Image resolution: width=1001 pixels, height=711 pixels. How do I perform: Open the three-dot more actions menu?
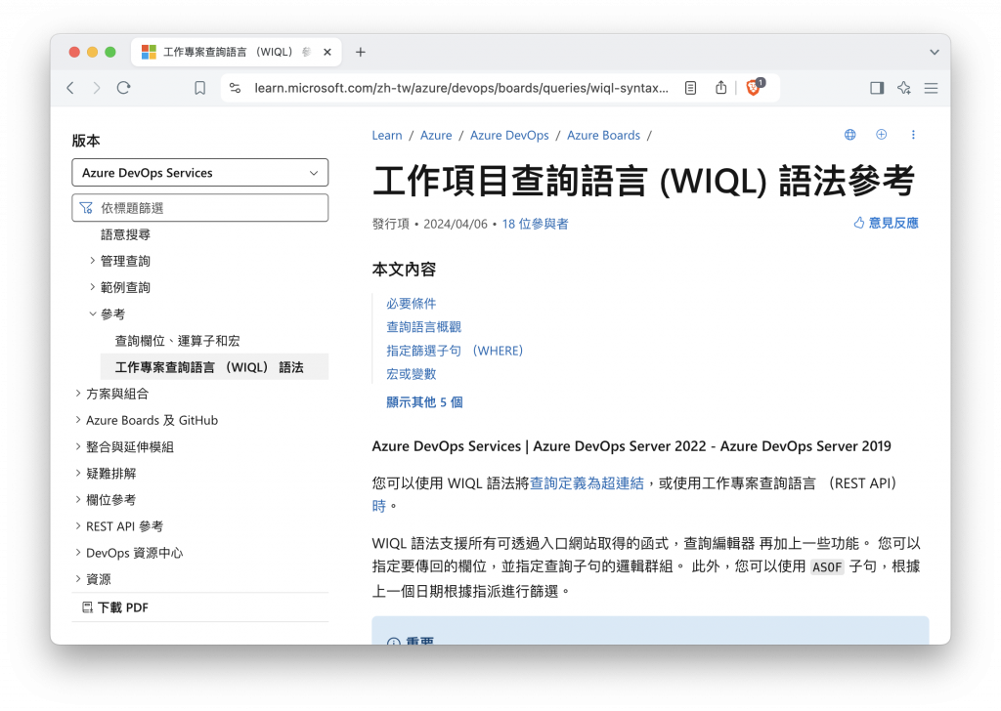click(913, 135)
